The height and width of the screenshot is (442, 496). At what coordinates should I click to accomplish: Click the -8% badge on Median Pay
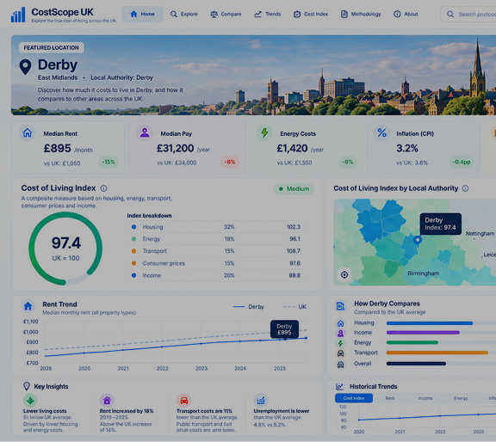[230, 162]
